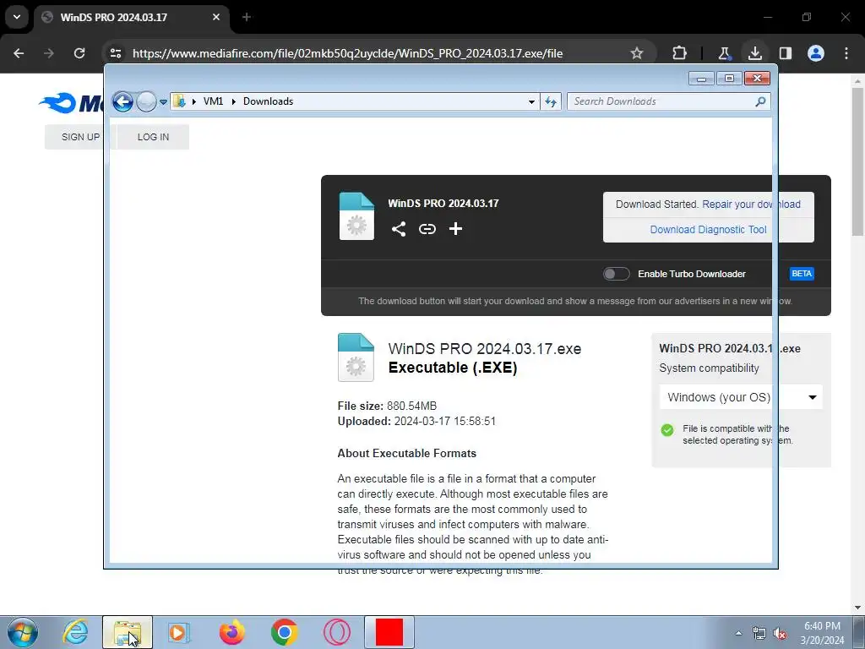Click the Chrome forward arrow
Image resolution: width=865 pixels, height=649 pixels.
pos(49,53)
